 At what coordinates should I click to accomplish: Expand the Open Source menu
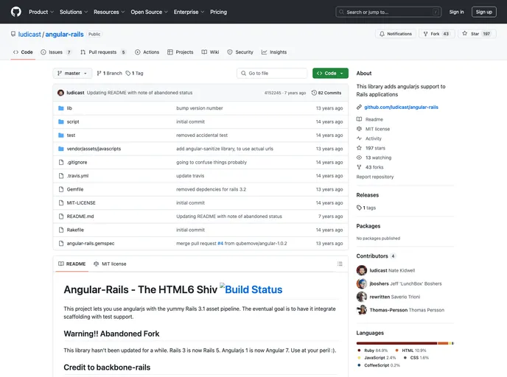coord(149,12)
